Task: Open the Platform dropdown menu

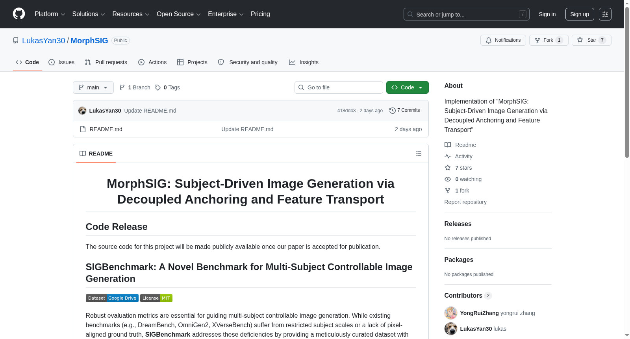Action: coord(50,14)
